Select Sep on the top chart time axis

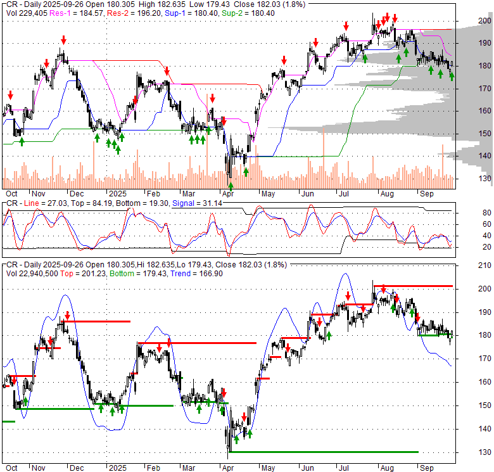(x=427, y=193)
